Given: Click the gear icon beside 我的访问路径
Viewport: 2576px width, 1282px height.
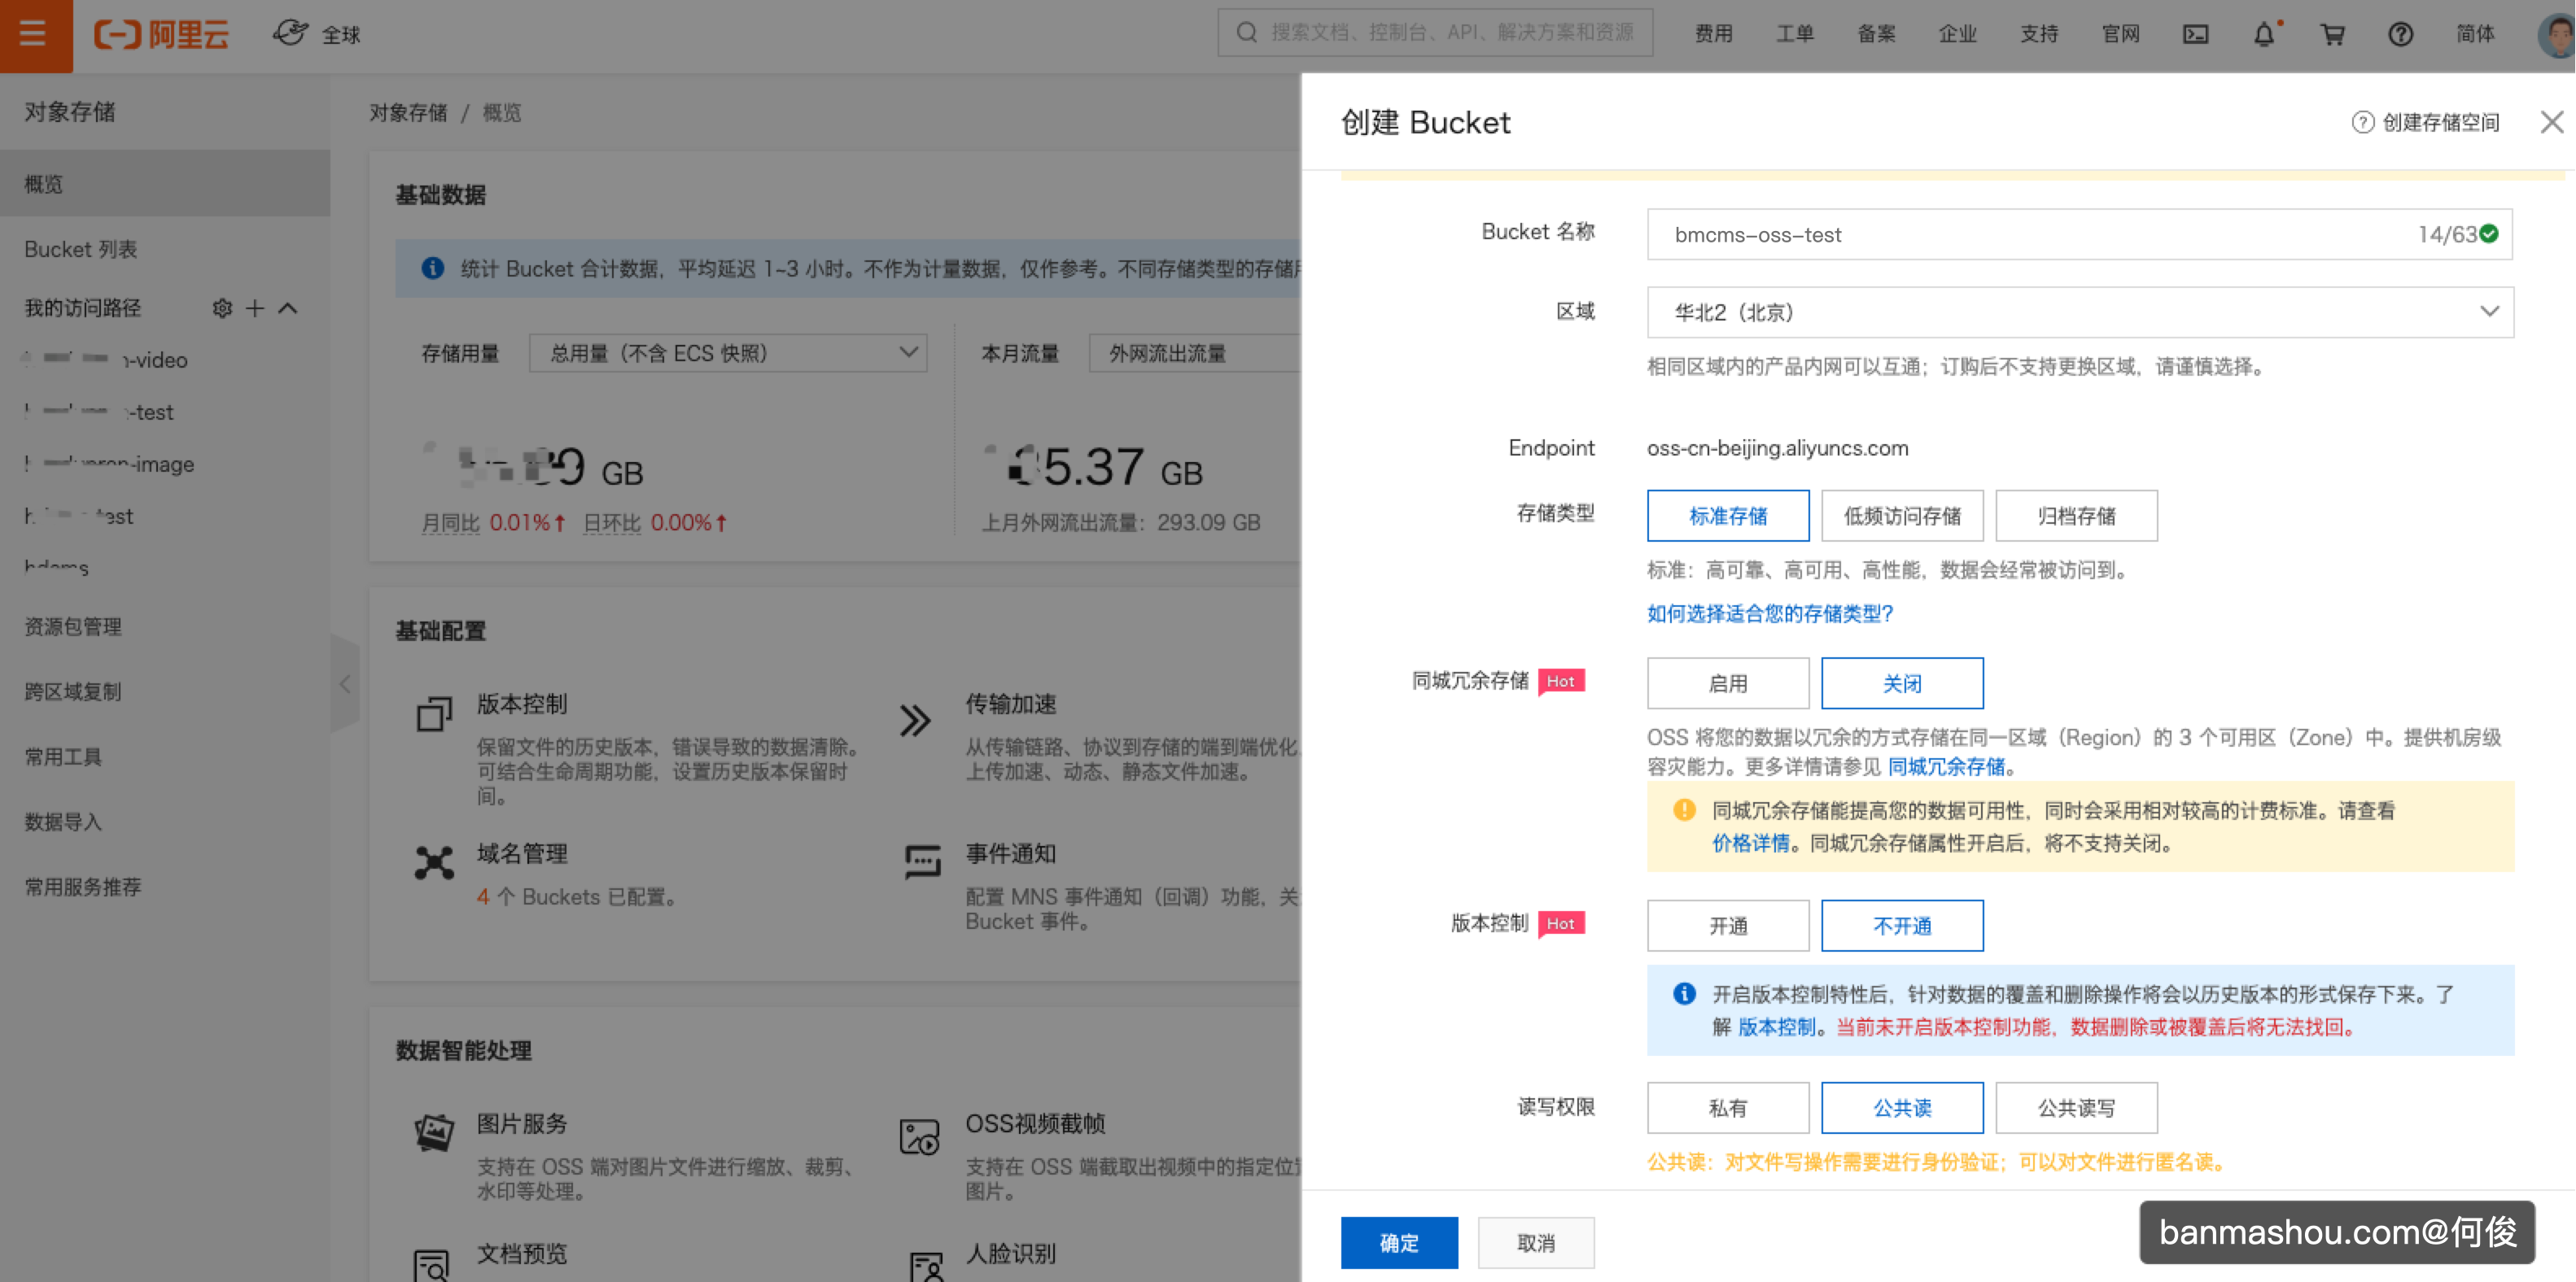Looking at the screenshot, I should pos(222,307).
